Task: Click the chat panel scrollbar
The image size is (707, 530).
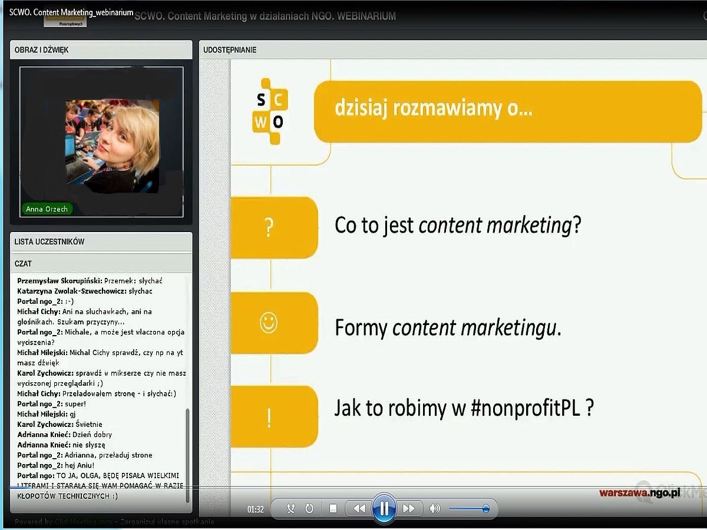Action: (x=188, y=453)
